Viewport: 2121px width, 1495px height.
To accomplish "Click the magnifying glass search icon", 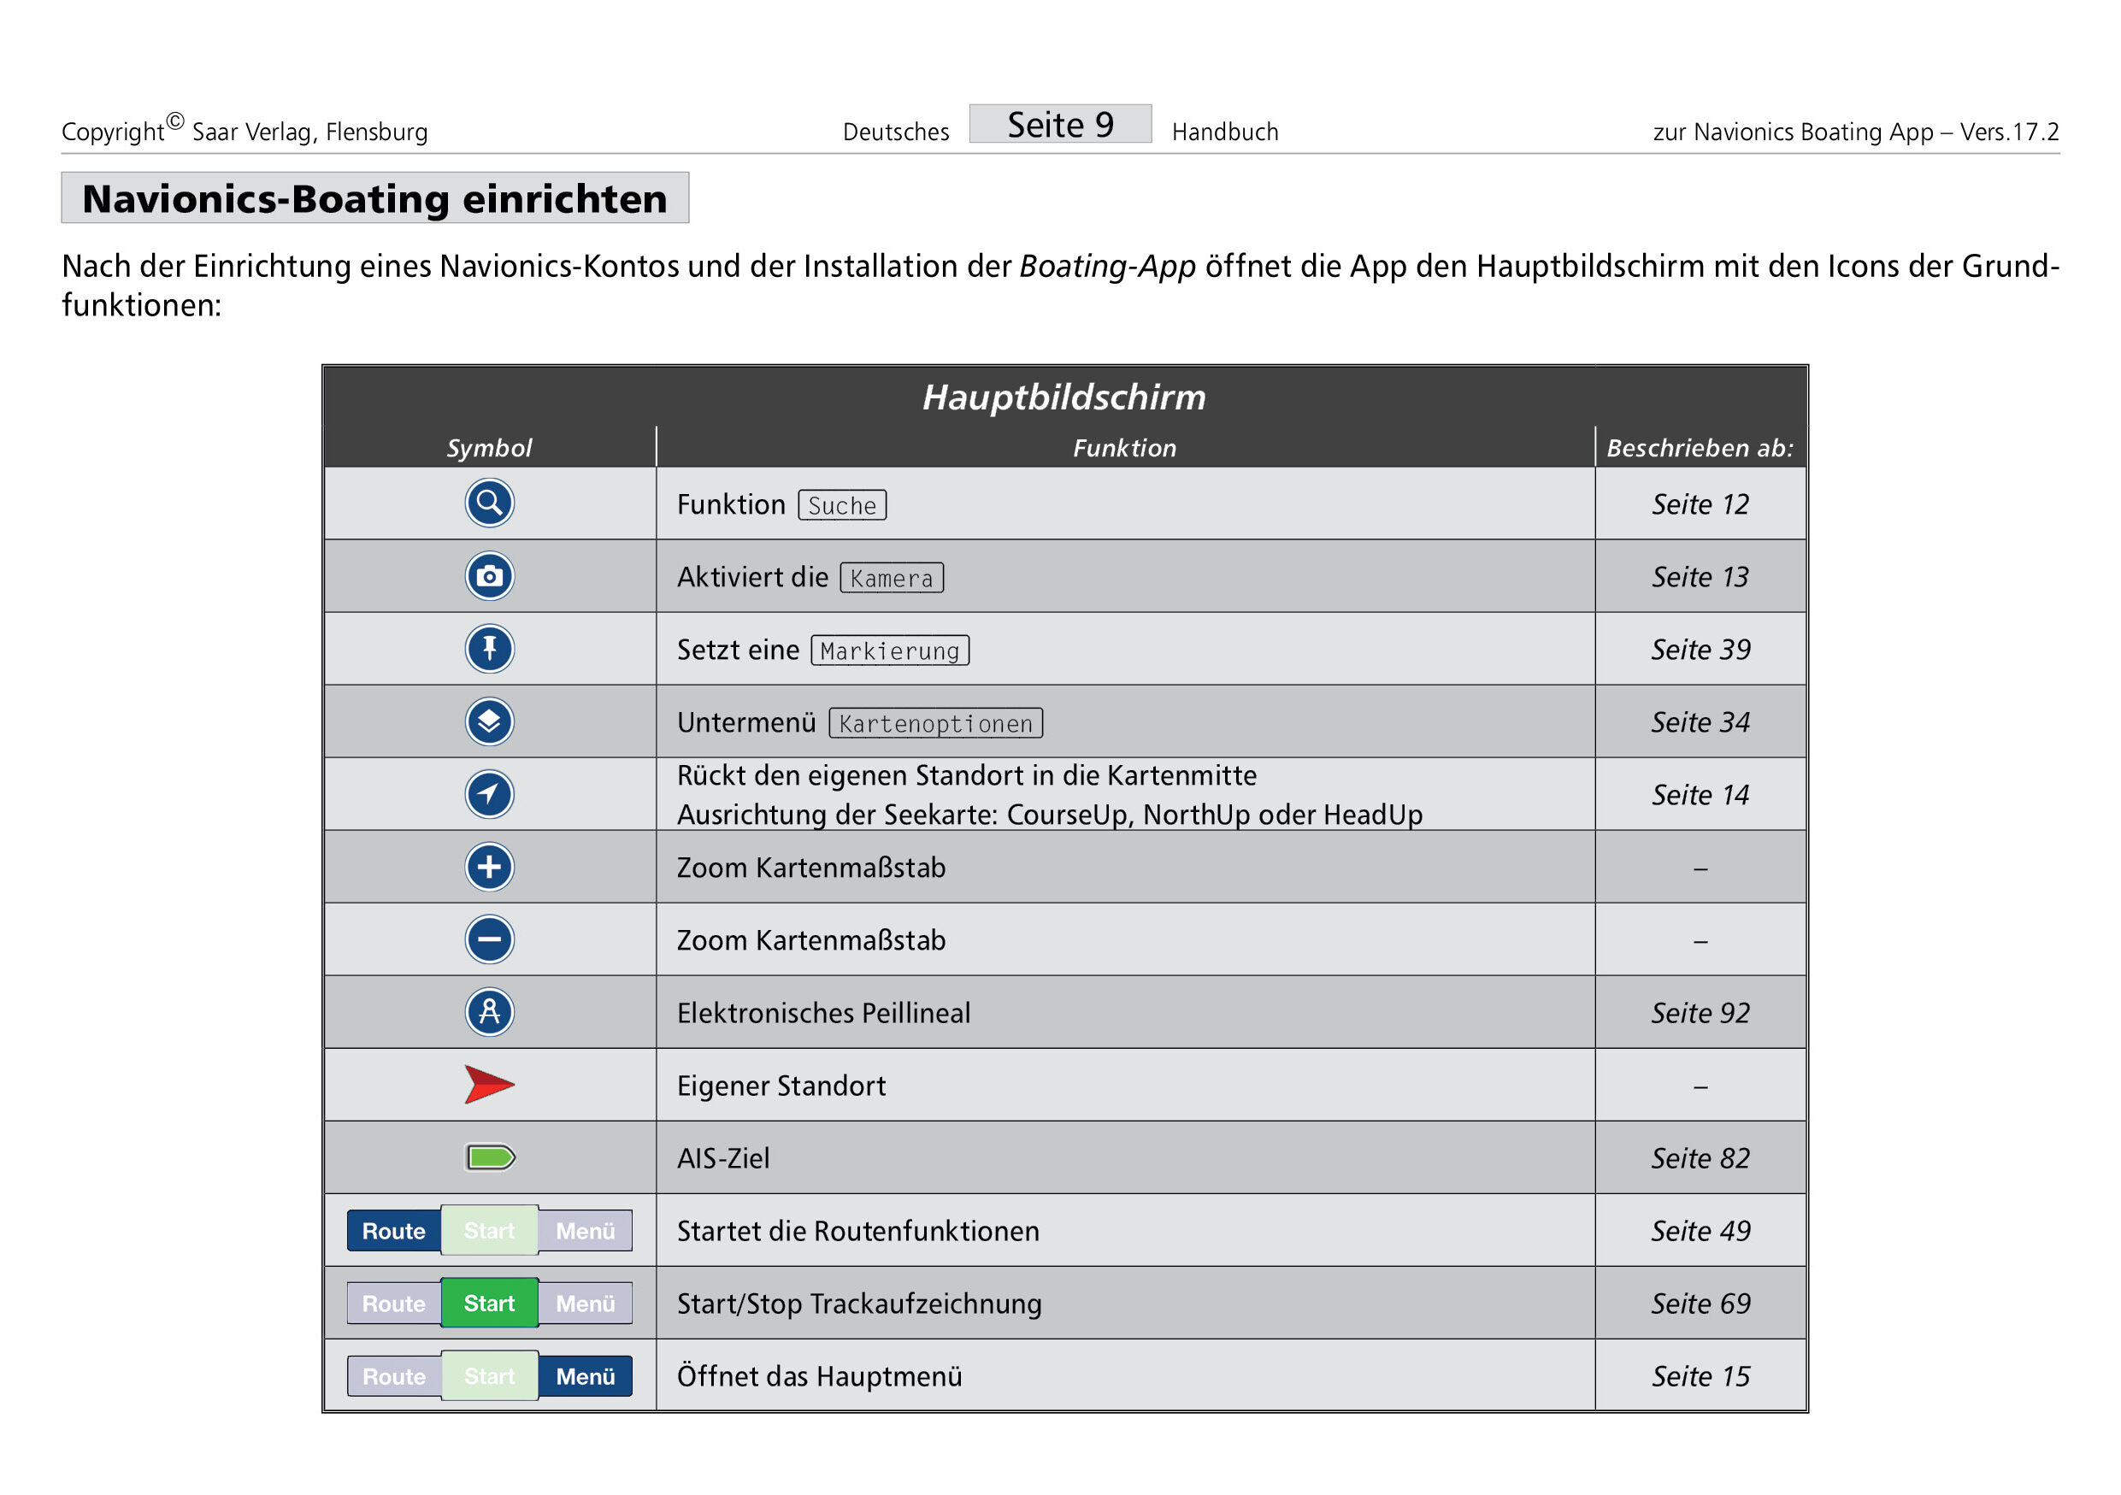I will [x=489, y=503].
